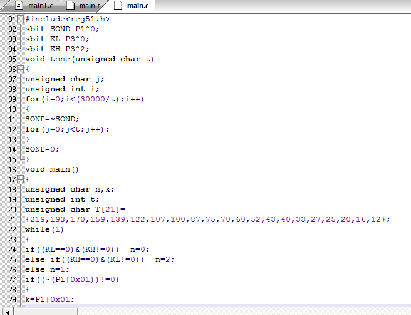Click the closing brace on line 15

coord(28,159)
